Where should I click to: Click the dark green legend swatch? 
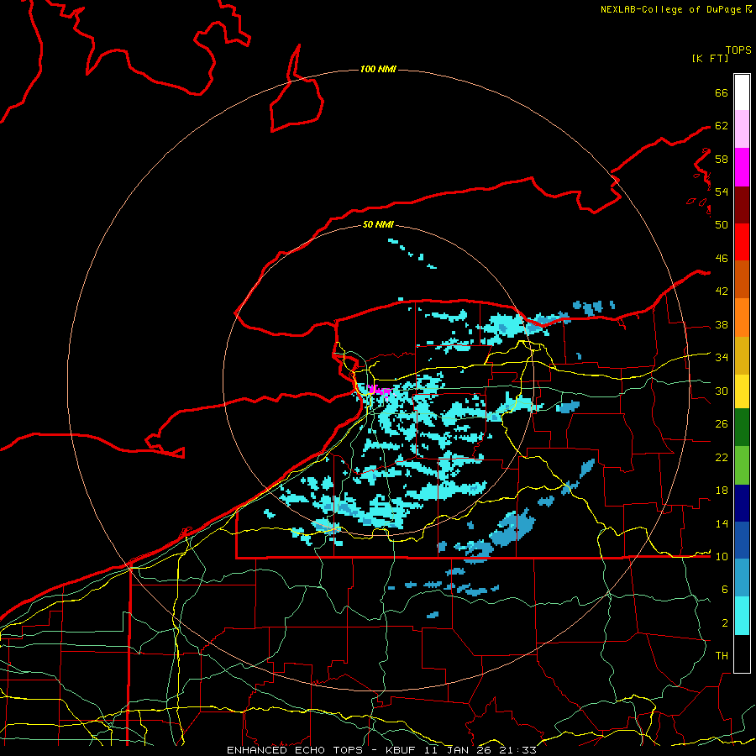742,428
